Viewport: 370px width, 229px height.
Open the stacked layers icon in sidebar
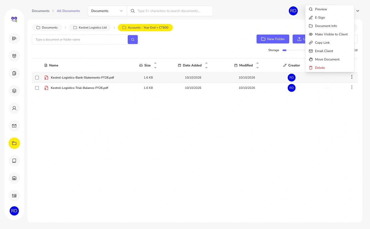pos(14,91)
